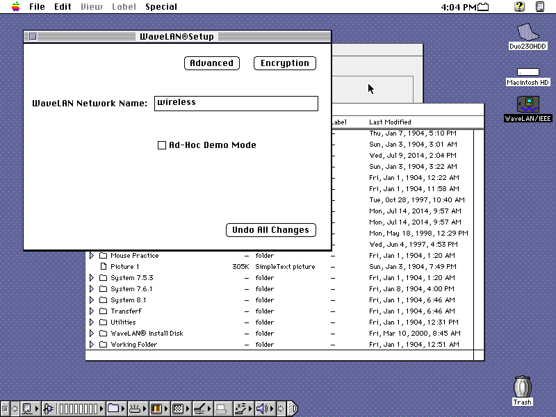Click the 'WaveLAN® Install Disk' folder name
556x417 pixels.
tap(147, 334)
